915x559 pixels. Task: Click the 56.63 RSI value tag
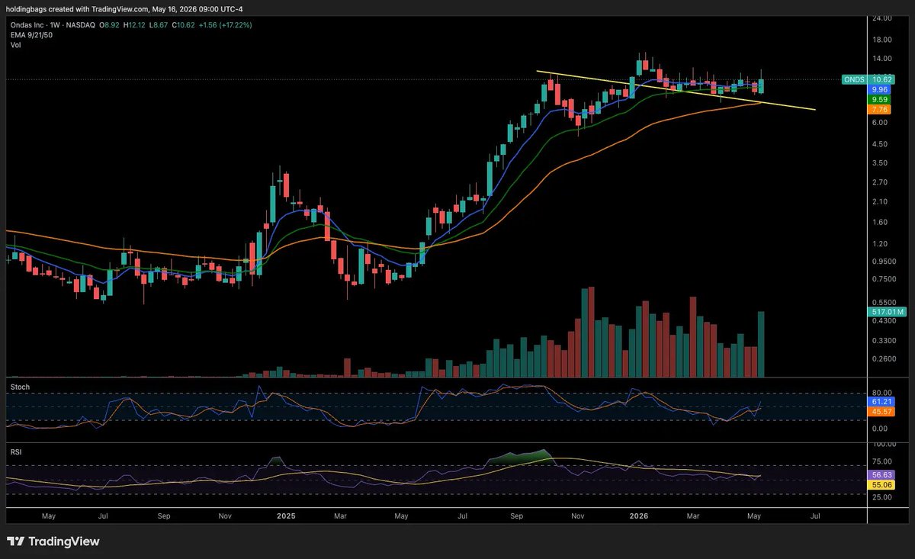[x=881, y=474]
